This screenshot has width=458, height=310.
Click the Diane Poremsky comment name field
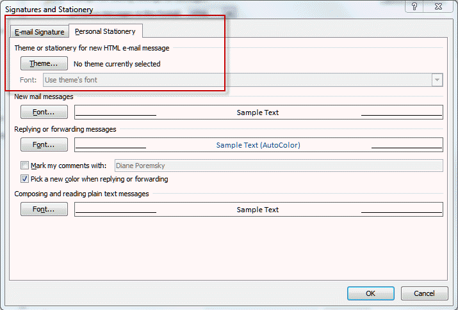tap(279, 166)
